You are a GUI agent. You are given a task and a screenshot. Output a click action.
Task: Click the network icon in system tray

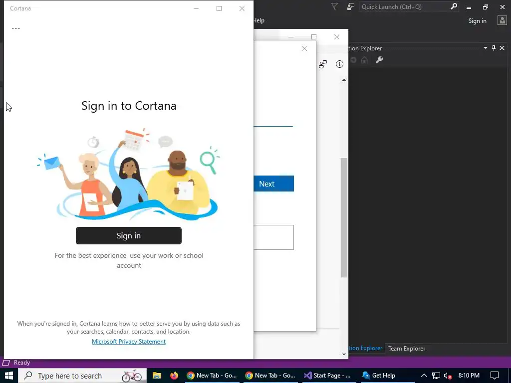click(436, 376)
